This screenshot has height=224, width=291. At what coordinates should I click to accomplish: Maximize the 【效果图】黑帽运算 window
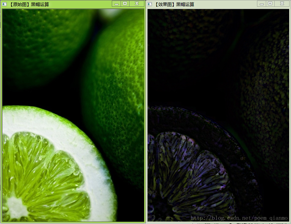coord(270,4)
